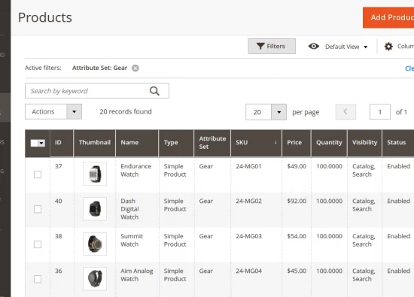The height and width of the screenshot is (297, 414).
Task: Sort by the ID column header
Action: click(62, 143)
